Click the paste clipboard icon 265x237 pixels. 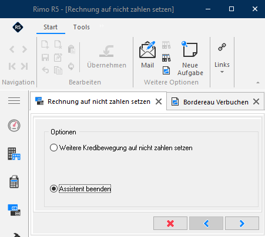[72, 49]
